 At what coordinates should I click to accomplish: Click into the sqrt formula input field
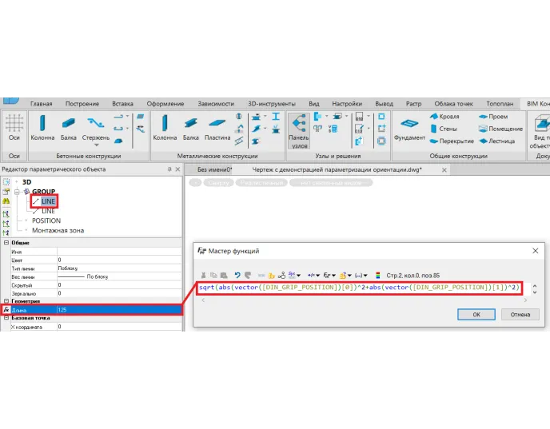pos(359,288)
